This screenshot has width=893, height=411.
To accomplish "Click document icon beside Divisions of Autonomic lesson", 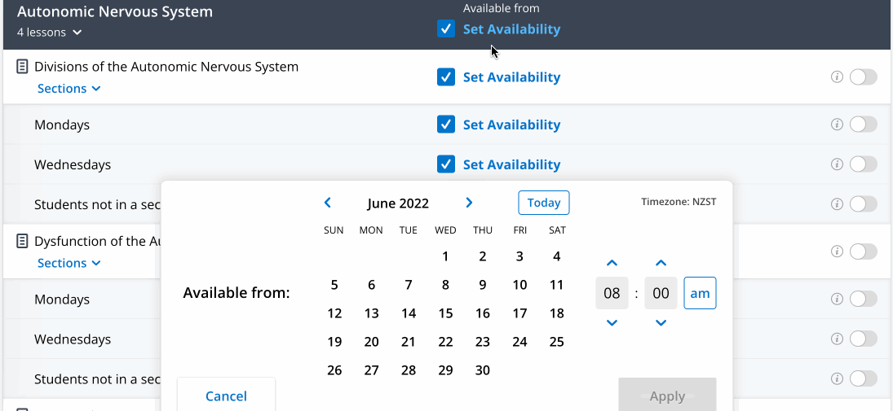I will click(x=22, y=67).
